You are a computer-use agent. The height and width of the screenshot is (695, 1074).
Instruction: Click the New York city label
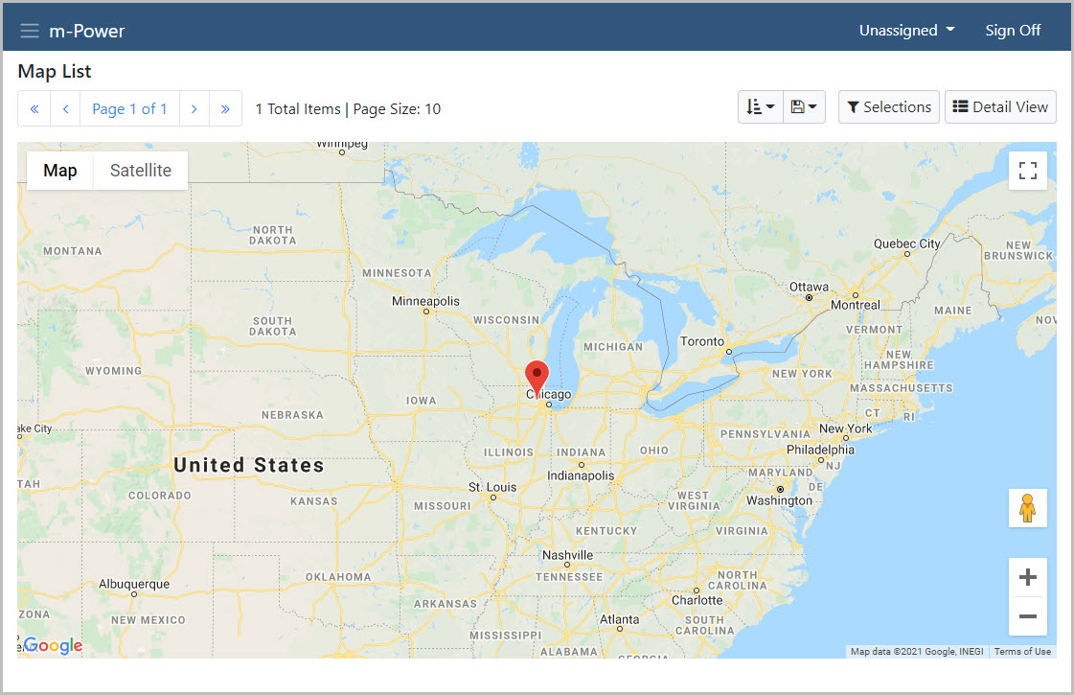coord(846,429)
